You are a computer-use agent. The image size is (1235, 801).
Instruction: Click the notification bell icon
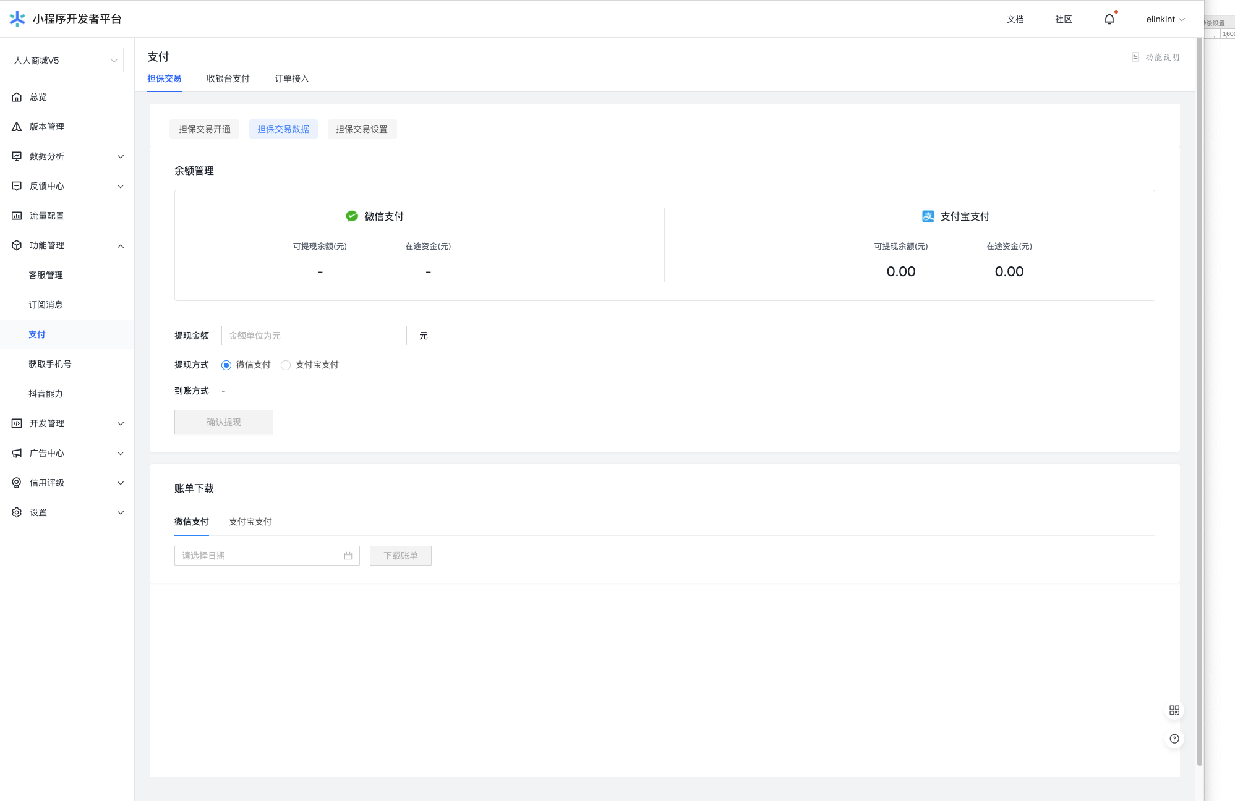point(1109,19)
